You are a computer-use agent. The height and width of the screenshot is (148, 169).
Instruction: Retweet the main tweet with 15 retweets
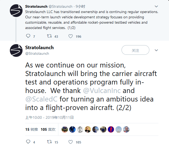[x=49, y=142]
